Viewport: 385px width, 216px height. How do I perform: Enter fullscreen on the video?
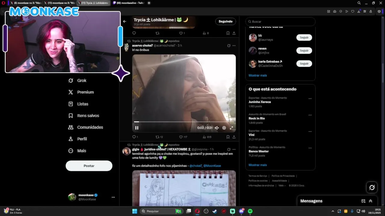click(231, 128)
